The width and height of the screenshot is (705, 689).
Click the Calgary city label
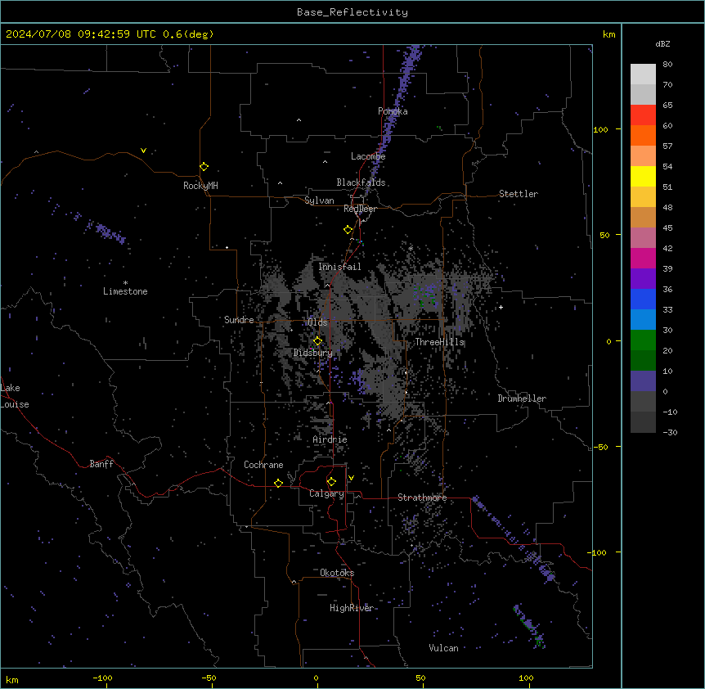click(x=326, y=493)
